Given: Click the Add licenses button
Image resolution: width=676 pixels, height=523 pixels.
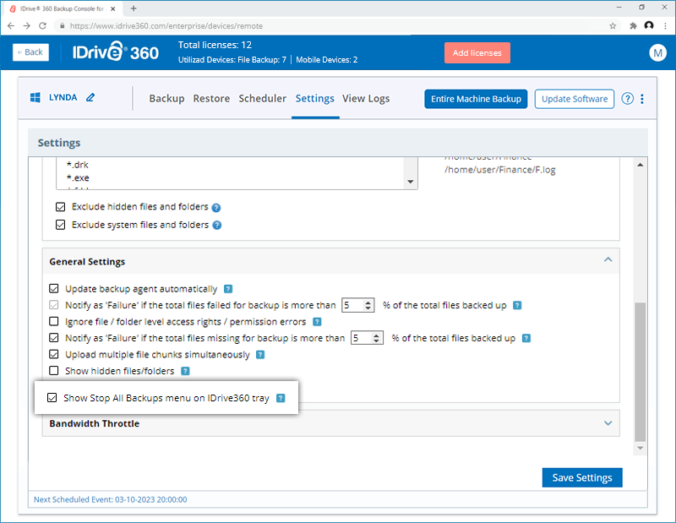Looking at the screenshot, I should (477, 53).
